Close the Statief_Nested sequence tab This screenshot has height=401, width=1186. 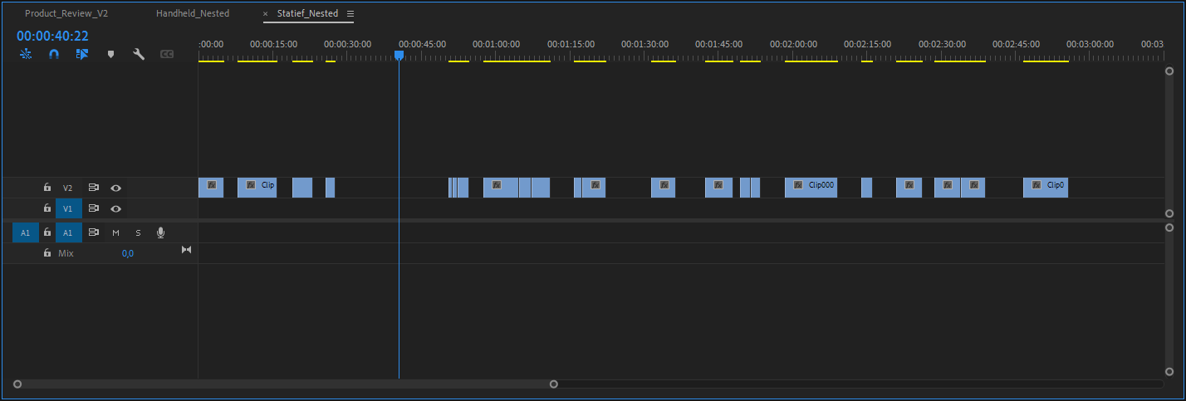tap(266, 14)
